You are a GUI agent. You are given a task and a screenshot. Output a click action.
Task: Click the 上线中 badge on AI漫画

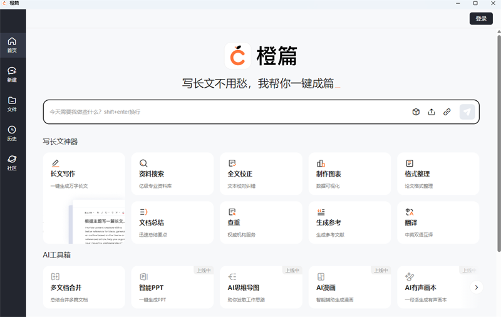(x=381, y=271)
